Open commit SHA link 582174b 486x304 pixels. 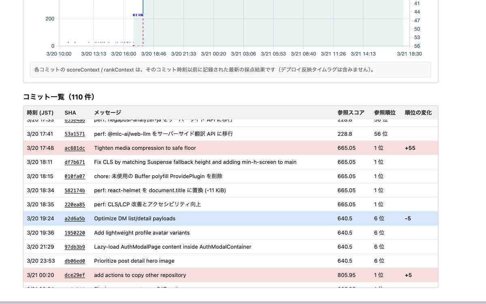click(75, 191)
